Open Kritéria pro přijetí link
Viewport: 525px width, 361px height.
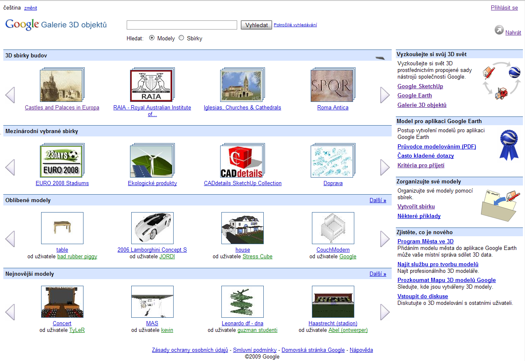[421, 165]
